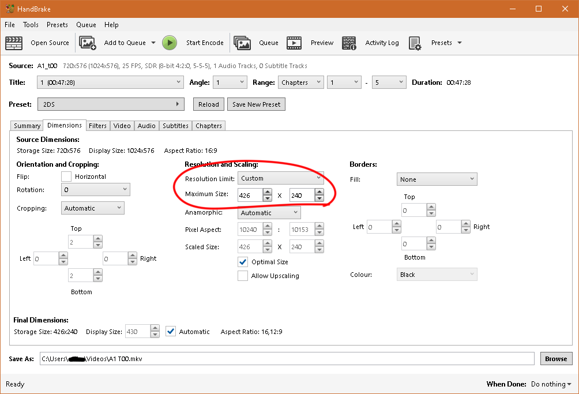Switch to the Summary tab
Image resolution: width=579 pixels, height=394 pixels.
27,126
